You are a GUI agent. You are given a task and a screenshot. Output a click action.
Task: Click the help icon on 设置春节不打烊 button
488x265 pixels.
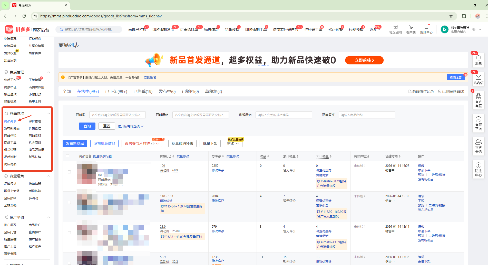(153, 143)
